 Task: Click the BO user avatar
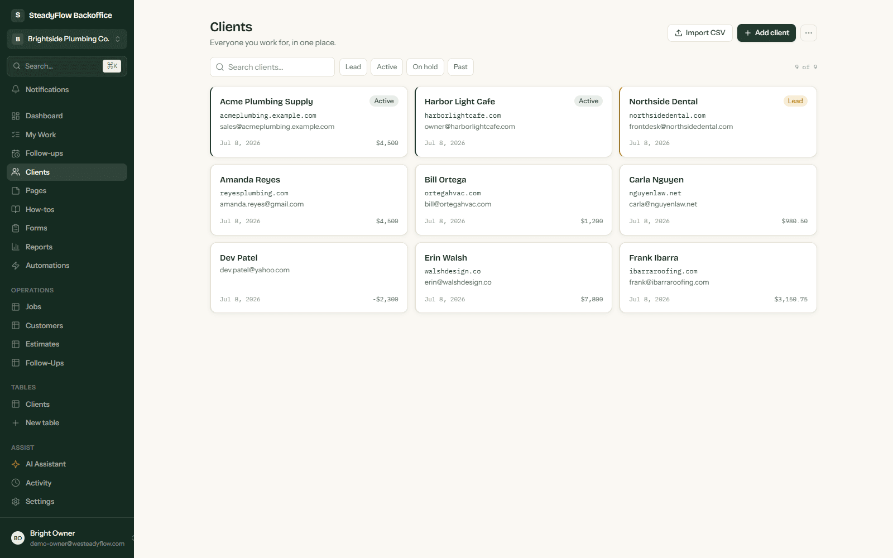click(x=18, y=538)
